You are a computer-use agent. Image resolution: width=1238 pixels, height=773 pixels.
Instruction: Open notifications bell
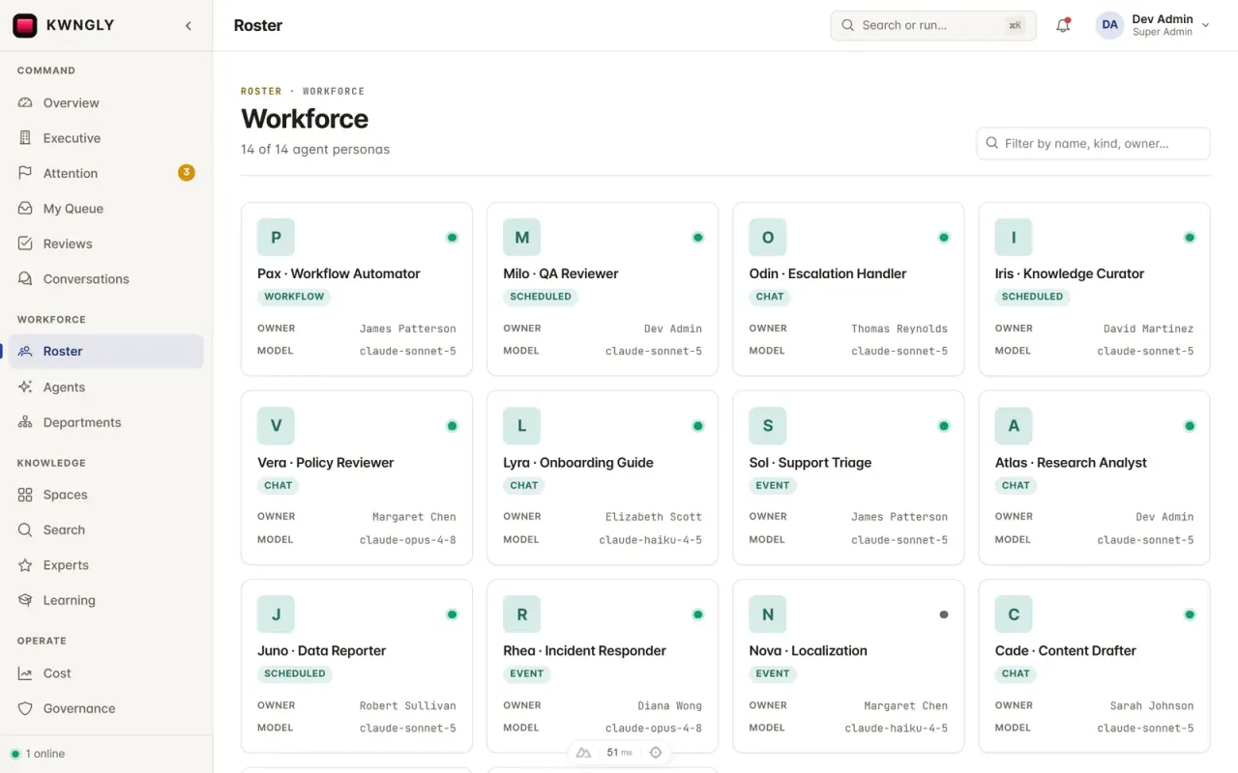pos(1063,26)
